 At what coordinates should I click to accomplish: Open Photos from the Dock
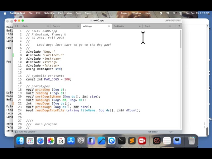point(51,141)
